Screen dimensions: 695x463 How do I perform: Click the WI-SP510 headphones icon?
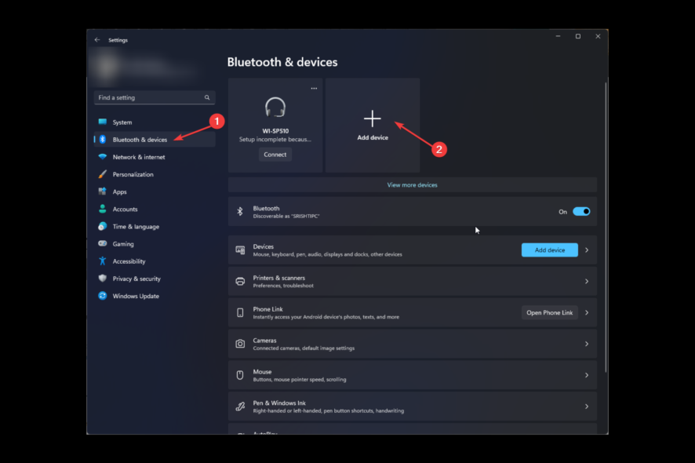275,107
